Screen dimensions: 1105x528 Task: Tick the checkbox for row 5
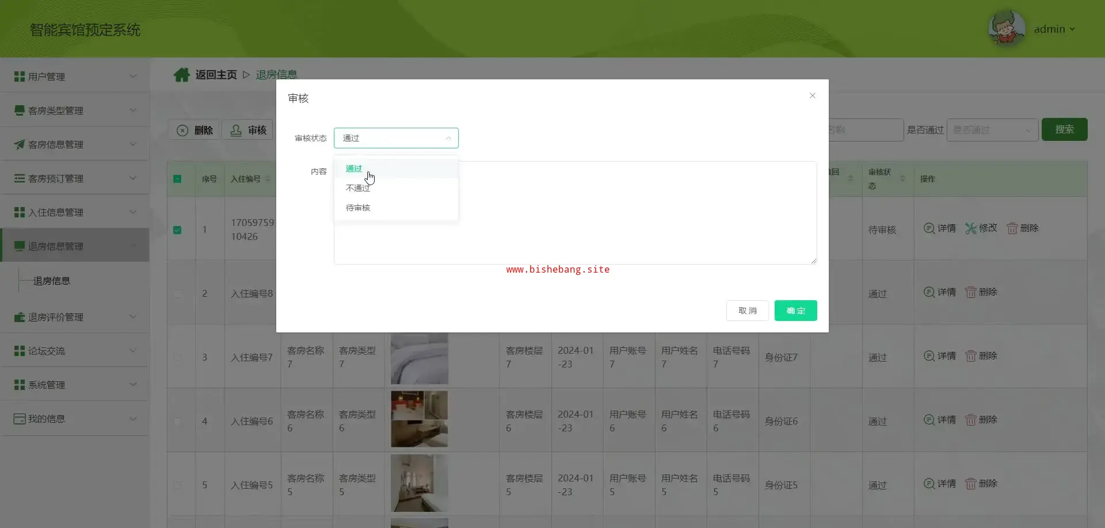pos(177,485)
